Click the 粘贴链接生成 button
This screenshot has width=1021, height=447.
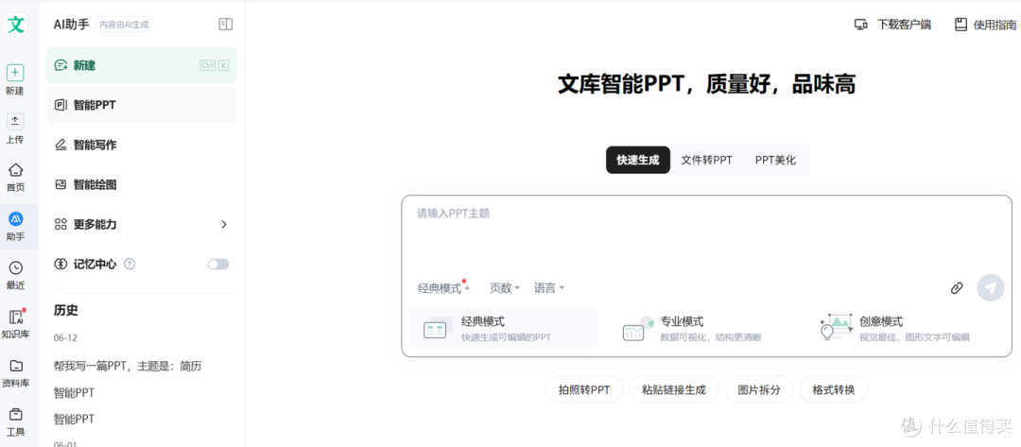[673, 390]
